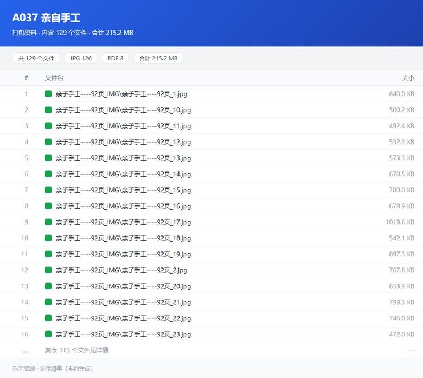The width and height of the screenshot is (423, 378).
Task: Open file 亲子手工----92页_19.jpg
Action: tap(123, 254)
